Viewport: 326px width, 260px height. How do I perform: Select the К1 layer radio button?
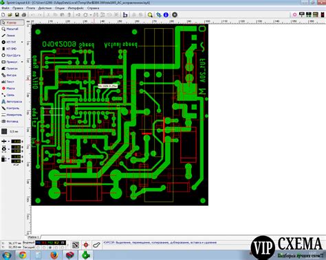tap(45, 248)
